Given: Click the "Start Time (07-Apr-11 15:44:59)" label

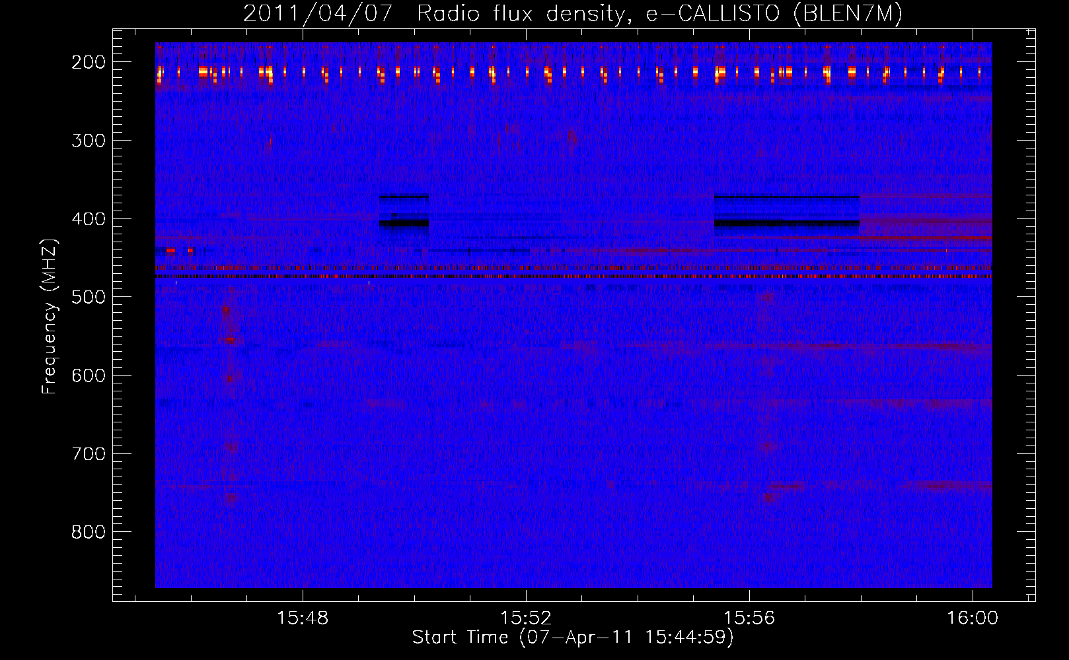Looking at the screenshot, I should click(573, 638).
